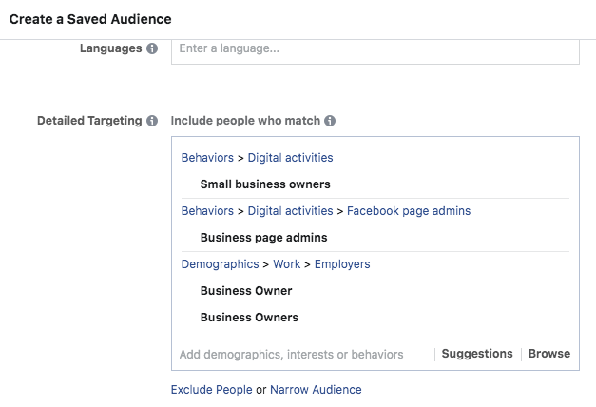Click the Exclude People link
The image size is (596, 407).
(x=211, y=389)
